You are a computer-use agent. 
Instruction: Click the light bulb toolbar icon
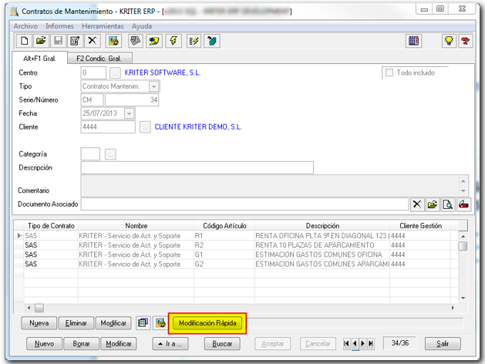tap(449, 41)
